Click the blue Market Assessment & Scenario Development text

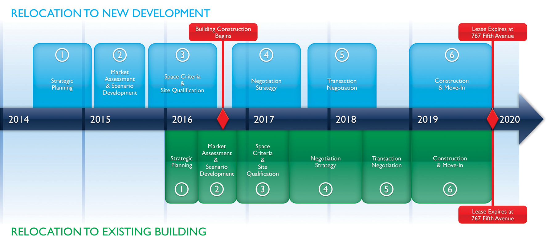120,82
